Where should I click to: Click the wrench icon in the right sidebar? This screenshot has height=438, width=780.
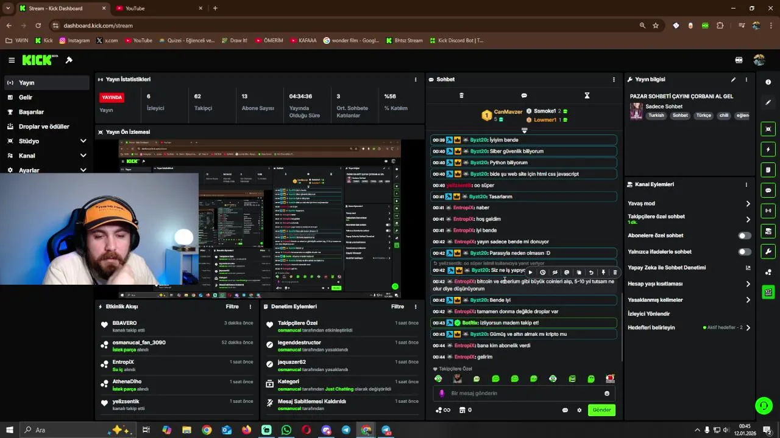[768, 252]
